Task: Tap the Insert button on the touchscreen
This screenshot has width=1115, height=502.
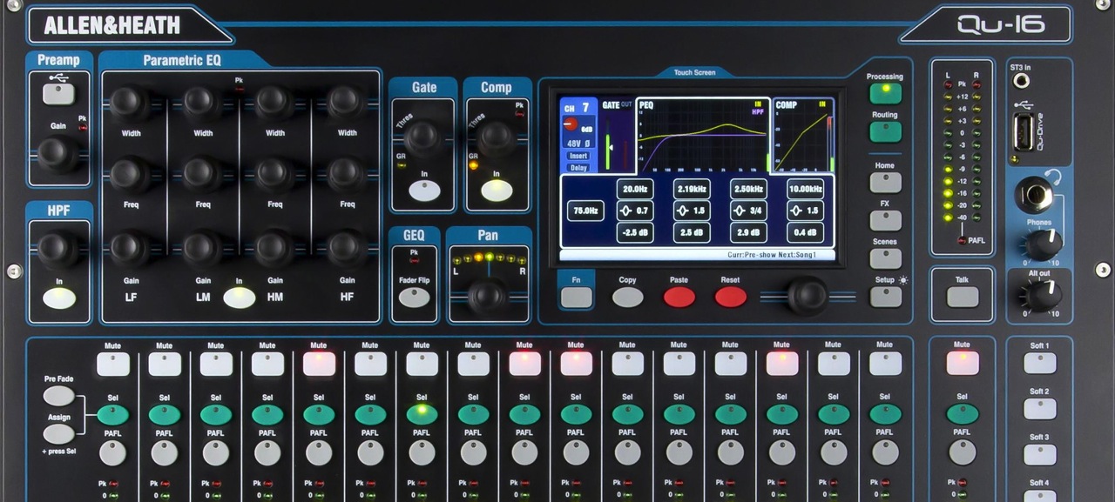Action: coord(578,156)
